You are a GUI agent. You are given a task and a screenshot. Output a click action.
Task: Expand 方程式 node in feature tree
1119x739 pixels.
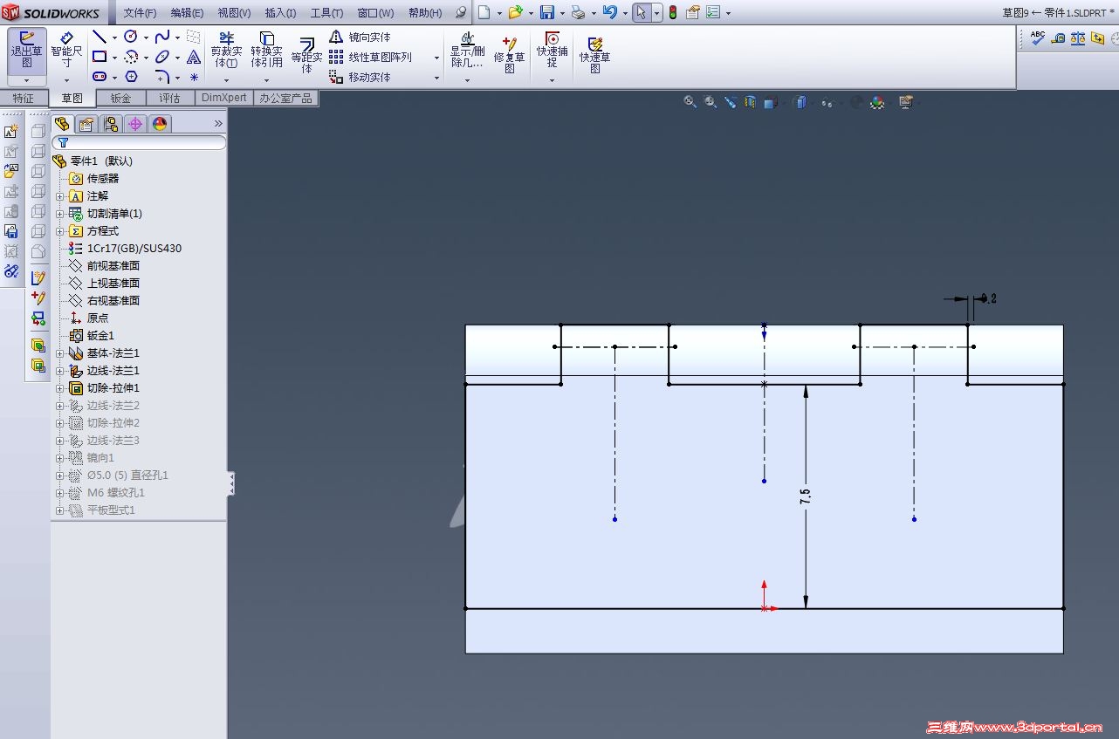(59, 231)
